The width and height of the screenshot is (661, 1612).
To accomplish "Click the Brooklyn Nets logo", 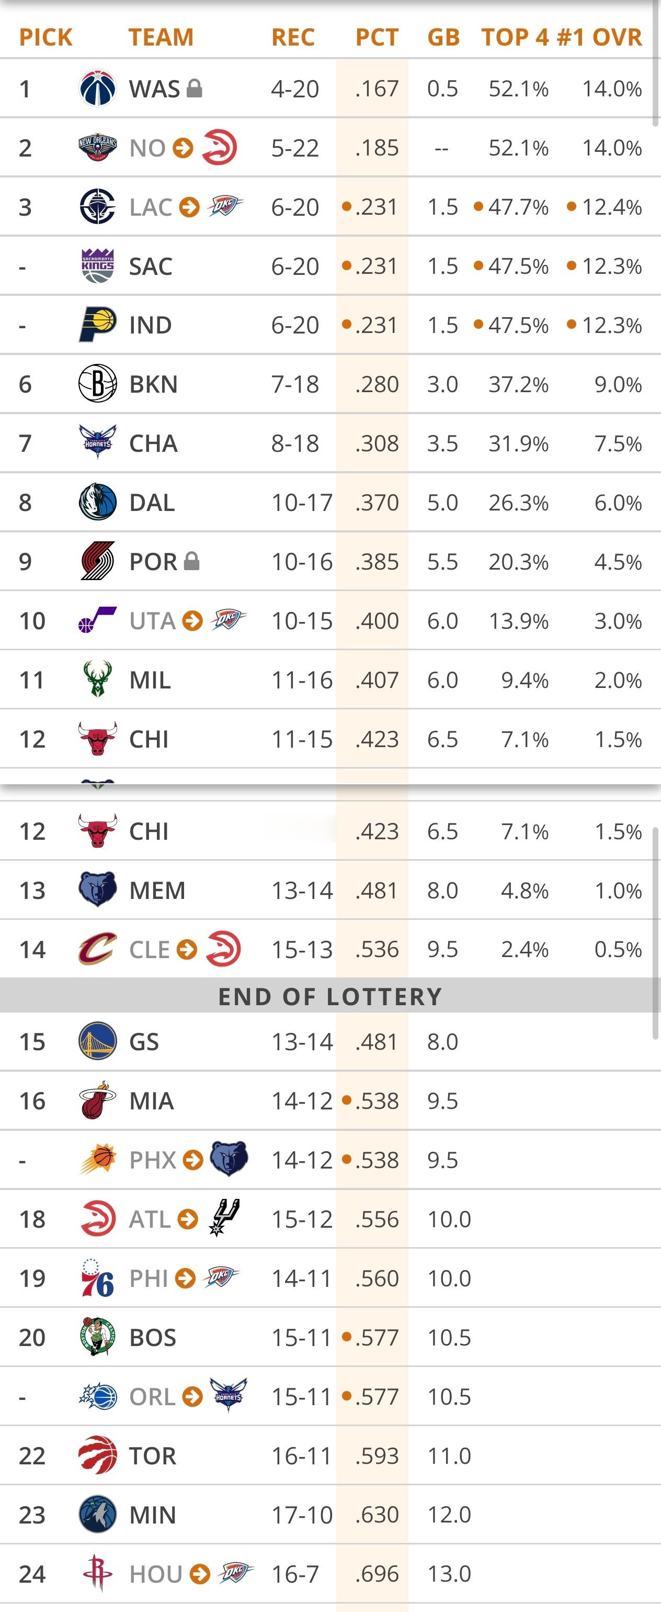I will [97, 384].
